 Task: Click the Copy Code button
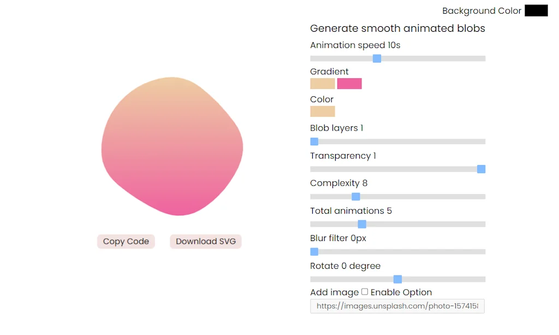click(x=126, y=242)
